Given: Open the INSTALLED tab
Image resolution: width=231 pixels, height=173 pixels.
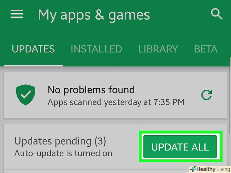Looking at the screenshot, I should click(96, 49).
